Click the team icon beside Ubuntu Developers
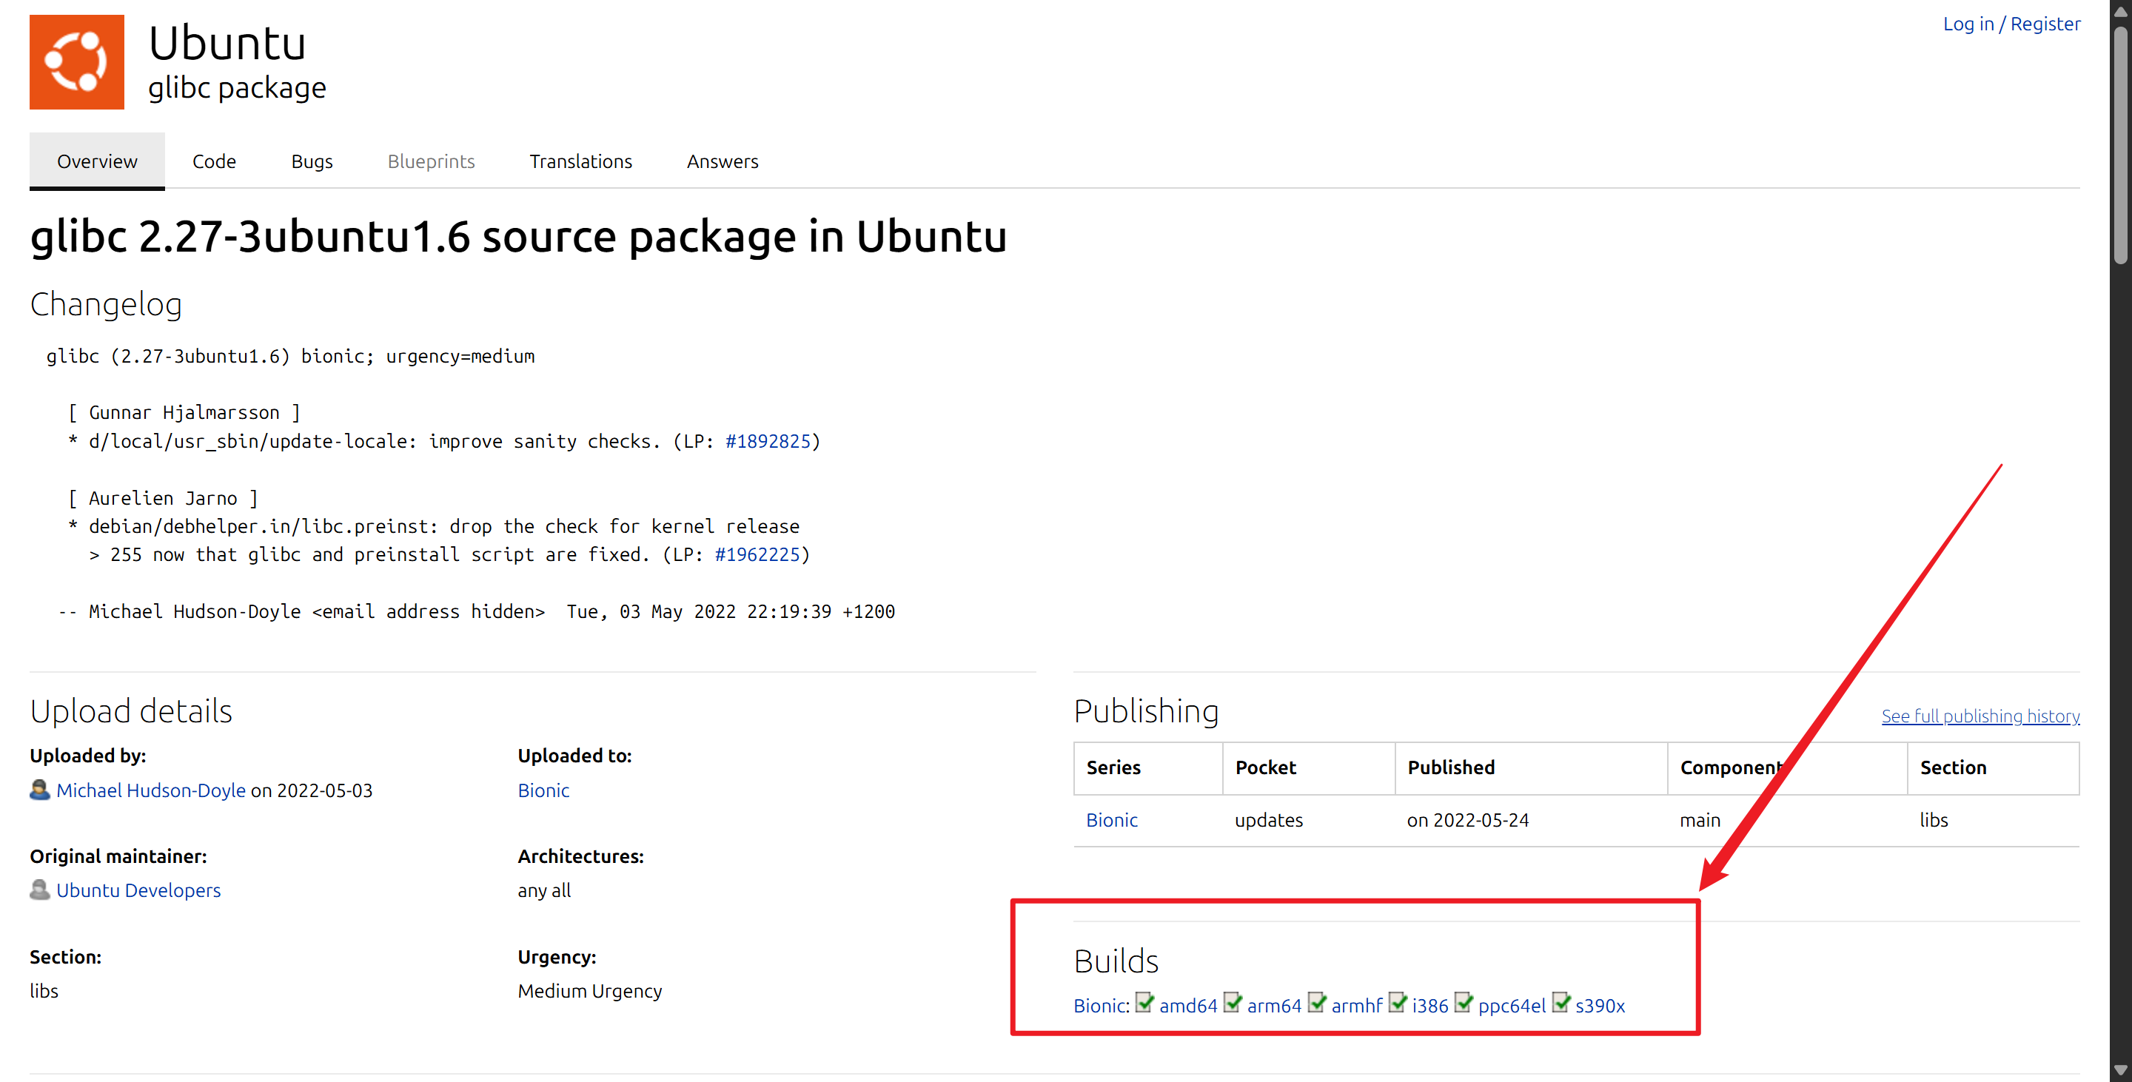Image resolution: width=2132 pixels, height=1082 pixels. pyautogui.click(x=40, y=890)
